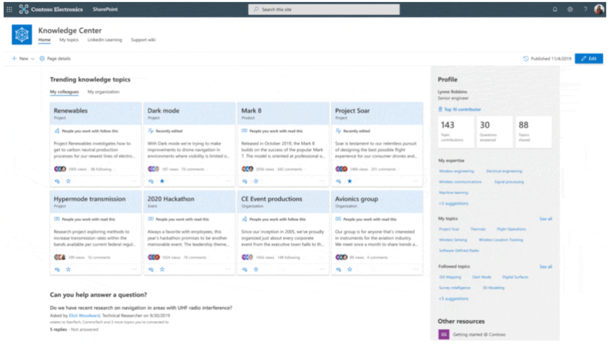Open Page details gear icon
Viewport: 609px width, 347px height.
click(42, 59)
